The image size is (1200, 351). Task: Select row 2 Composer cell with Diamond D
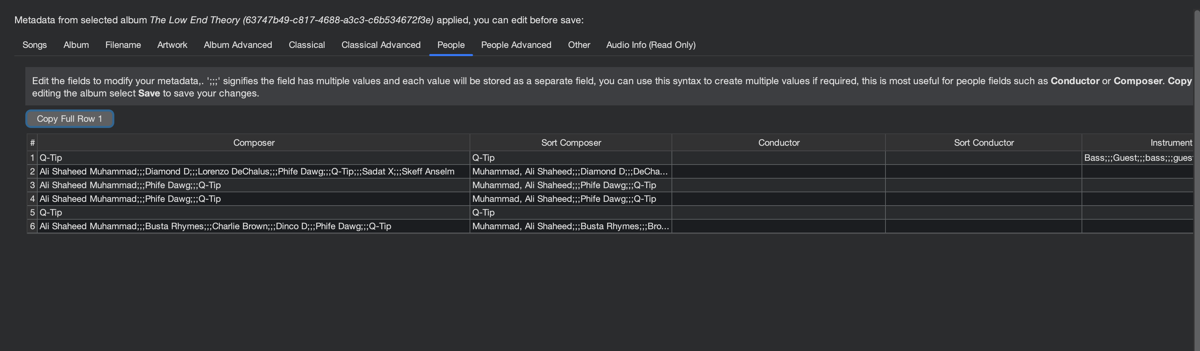[253, 171]
